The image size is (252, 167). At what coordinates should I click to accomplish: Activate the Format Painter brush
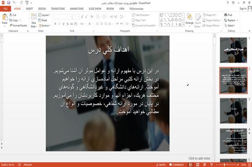pyautogui.click(x=10, y=26)
